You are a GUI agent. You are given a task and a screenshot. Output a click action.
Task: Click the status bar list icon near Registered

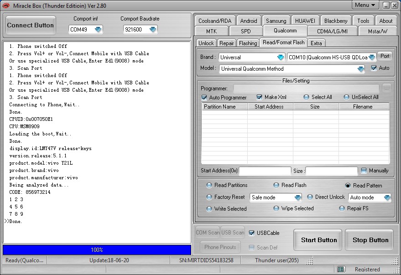[341, 269]
